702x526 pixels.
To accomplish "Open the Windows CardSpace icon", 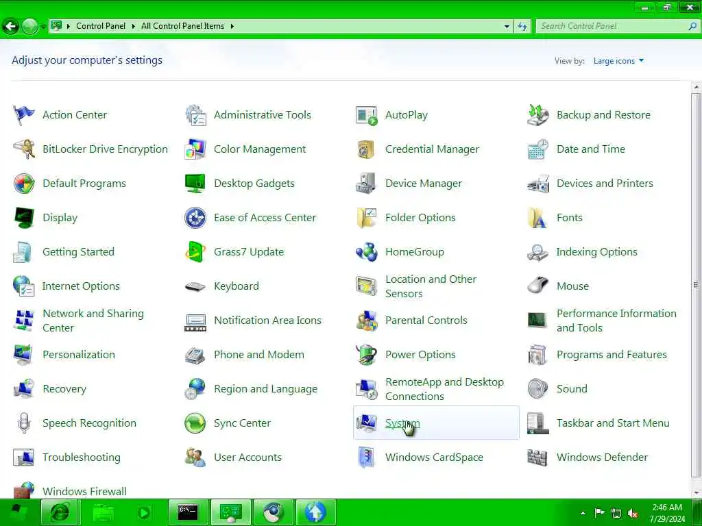I will click(x=366, y=458).
